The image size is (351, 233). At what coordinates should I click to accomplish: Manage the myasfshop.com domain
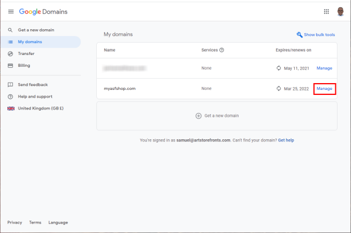tap(325, 89)
